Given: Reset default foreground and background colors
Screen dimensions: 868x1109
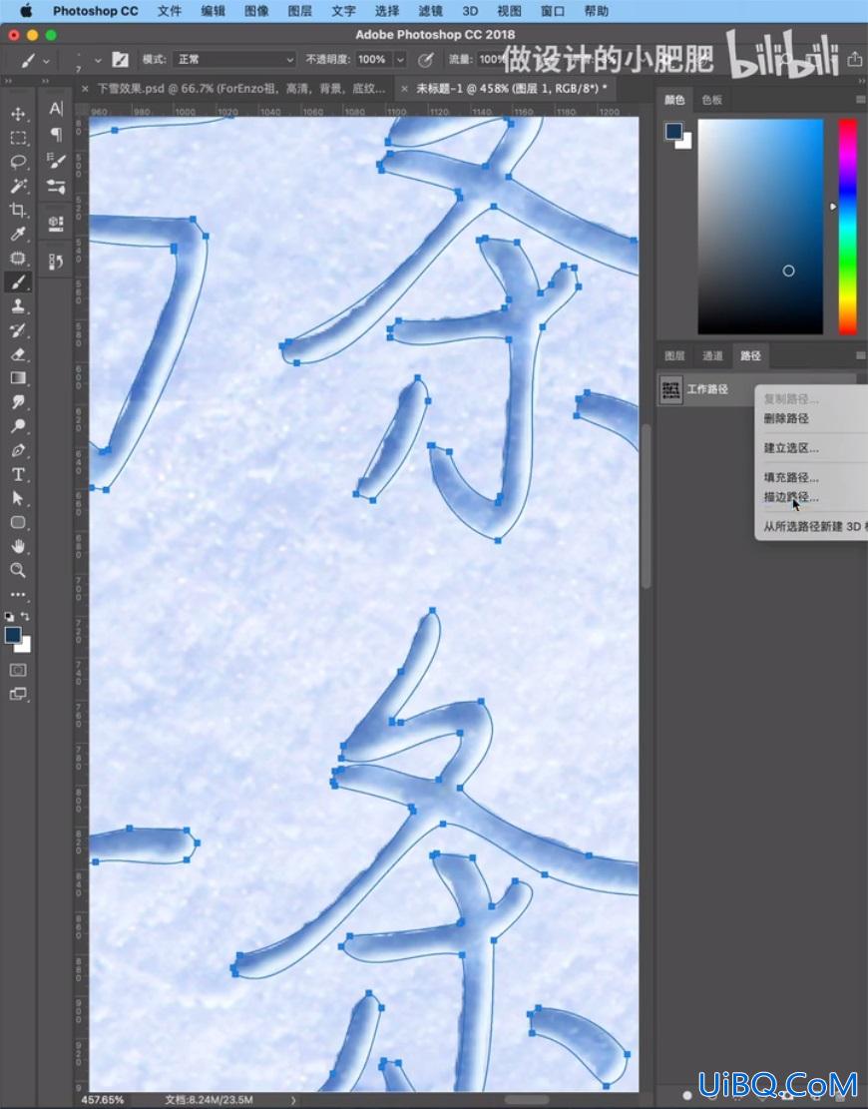Looking at the screenshot, I should click(x=9, y=617).
